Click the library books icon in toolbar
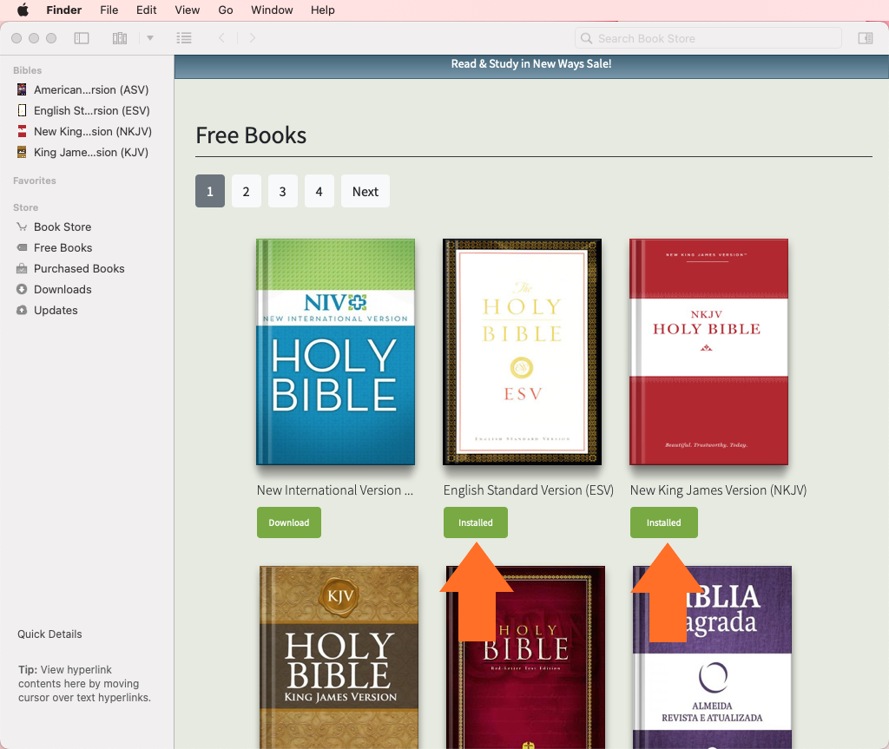Screen dimensions: 889x749 point(120,38)
